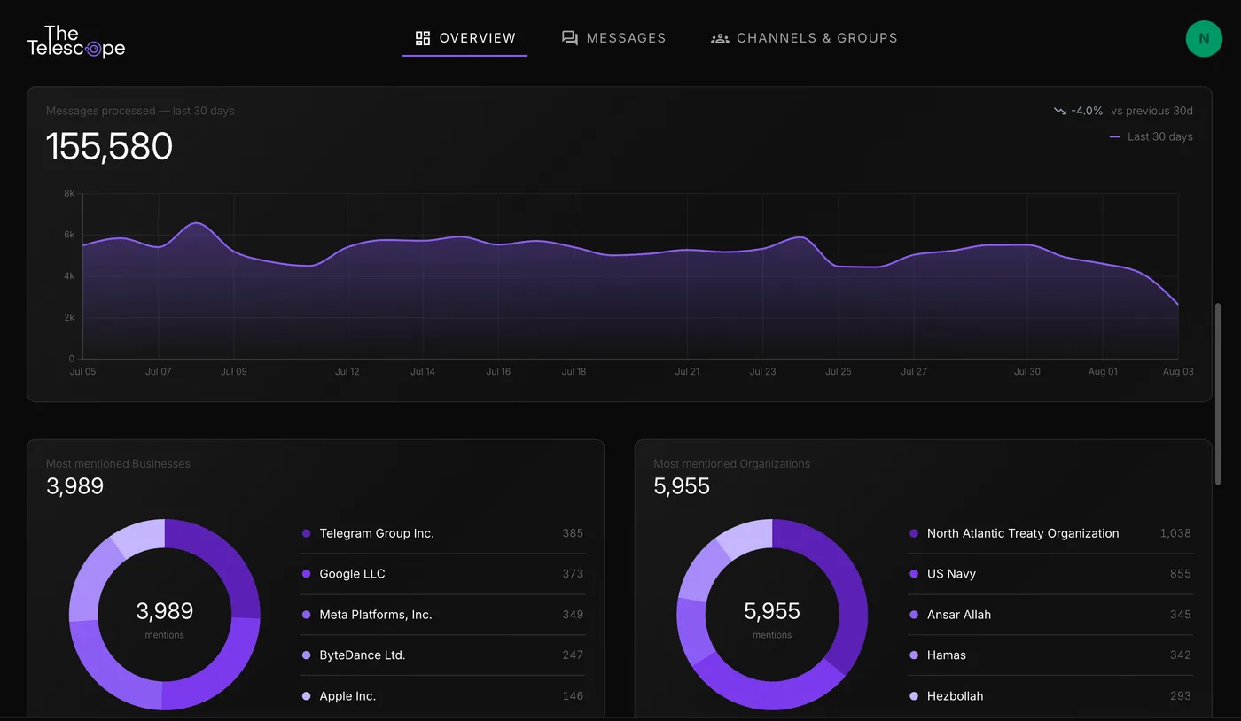Click the Channels & Groups people icon
The width and height of the screenshot is (1241, 721).
click(x=720, y=38)
